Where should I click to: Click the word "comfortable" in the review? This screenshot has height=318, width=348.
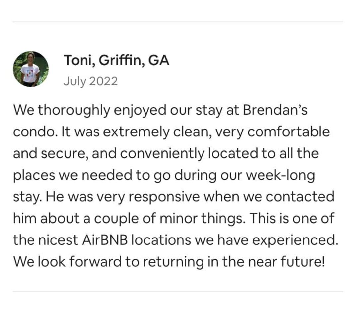[288, 132]
